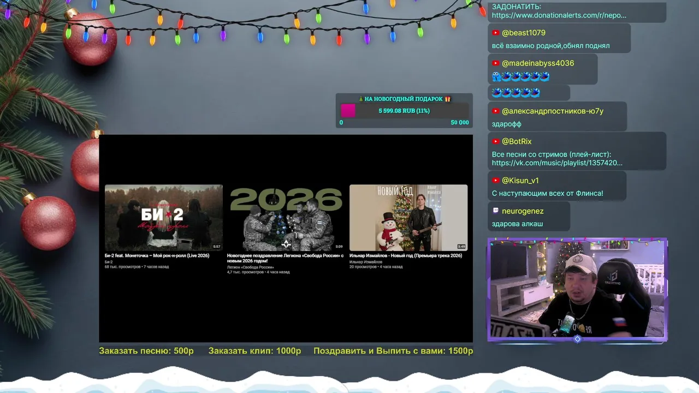The image size is (699, 393).
Task: Click the YouTube icon beside @madeinabyss4036
Action: [x=495, y=63]
